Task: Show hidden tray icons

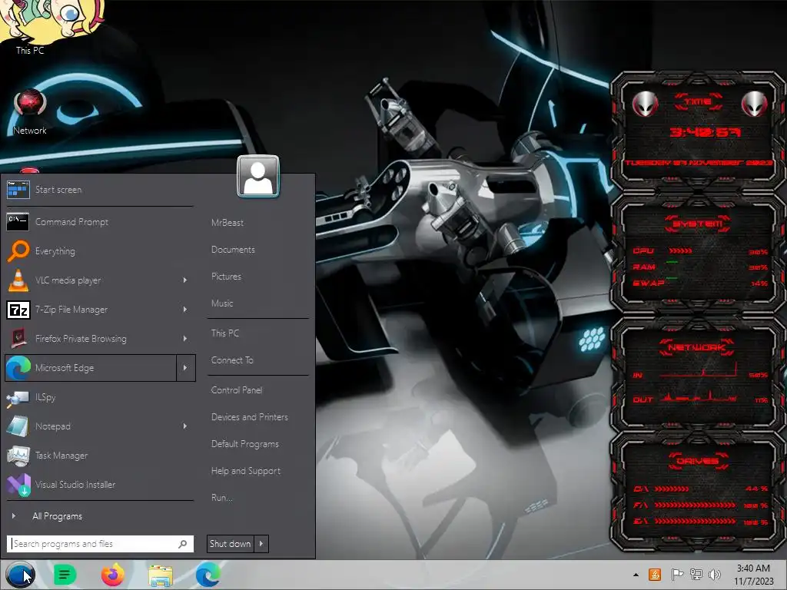Action: point(636,575)
